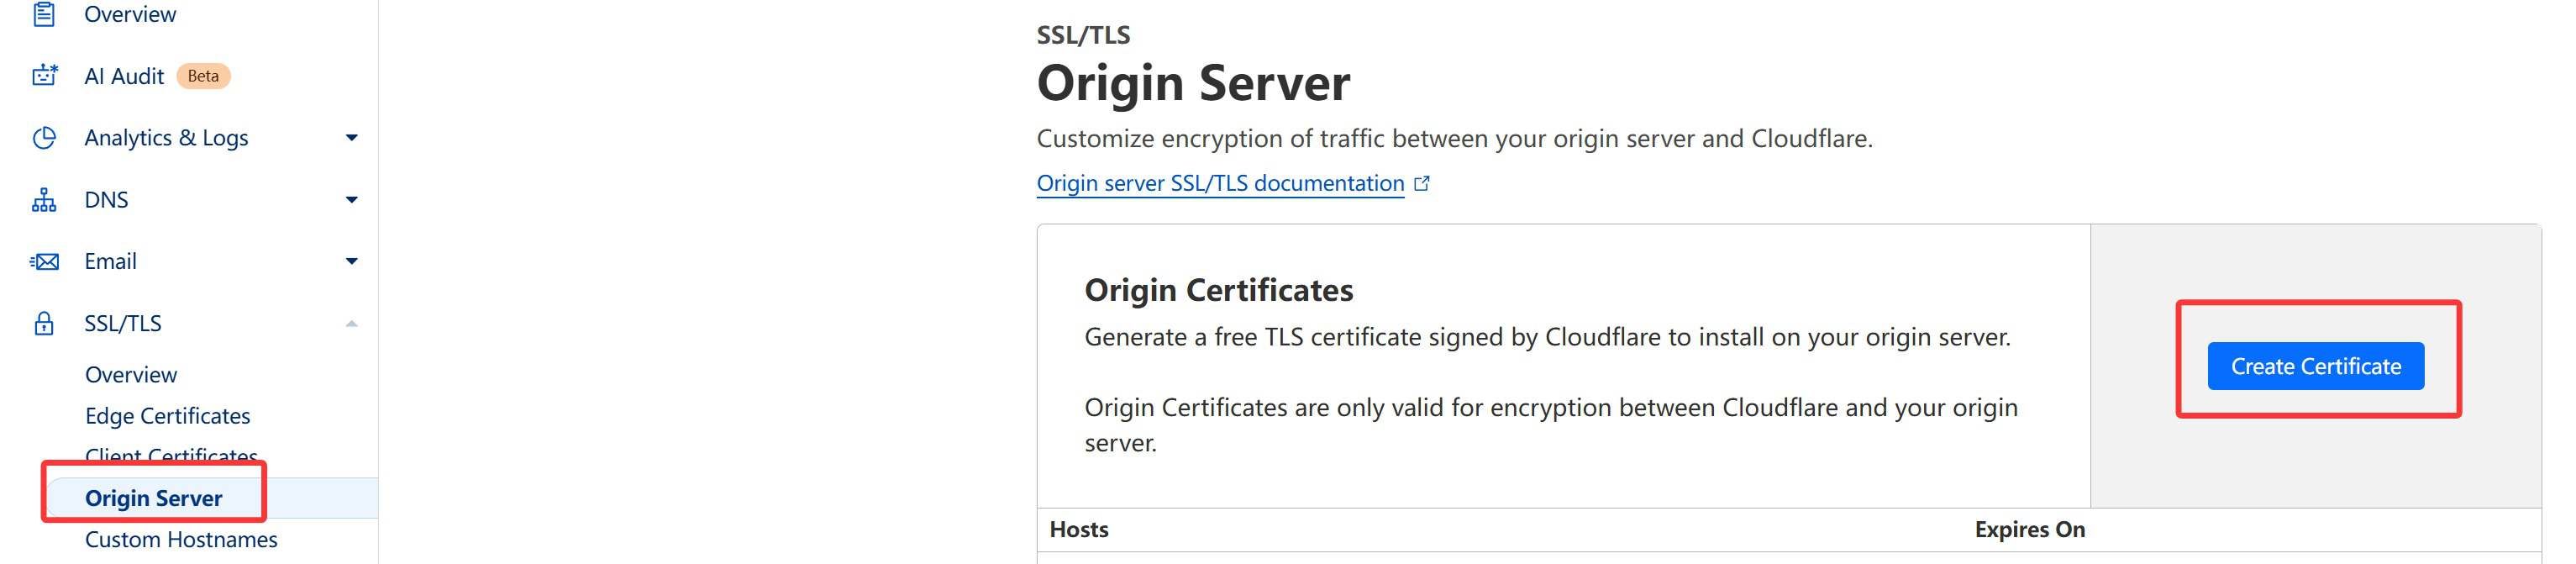Click the Email envelope icon
2576x564 pixels.
[x=44, y=262]
